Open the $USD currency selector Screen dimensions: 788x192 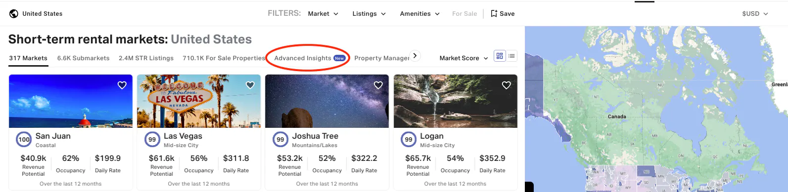tap(755, 14)
